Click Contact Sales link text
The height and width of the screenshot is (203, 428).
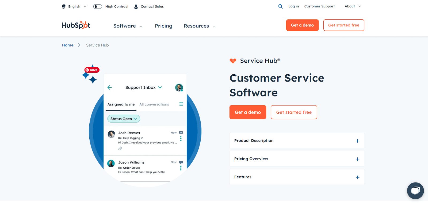pos(152,6)
